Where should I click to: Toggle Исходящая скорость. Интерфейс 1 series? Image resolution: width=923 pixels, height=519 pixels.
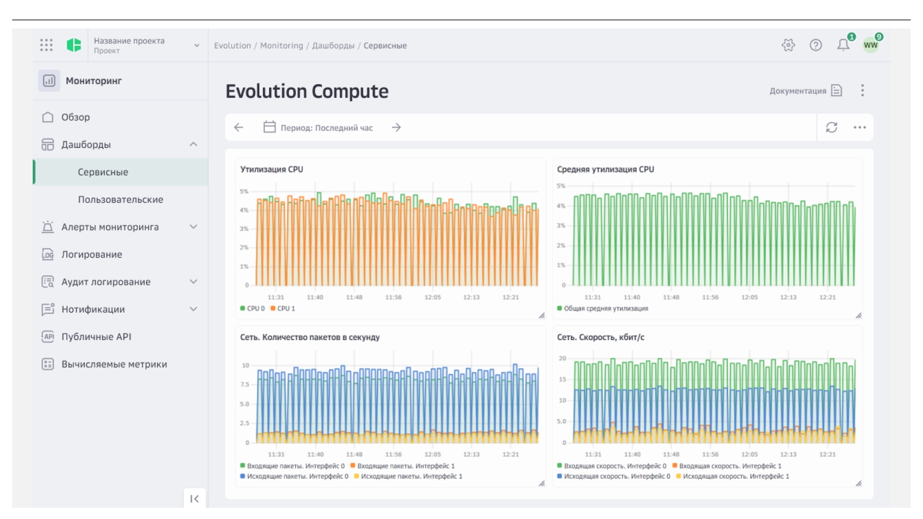point(733,476)
